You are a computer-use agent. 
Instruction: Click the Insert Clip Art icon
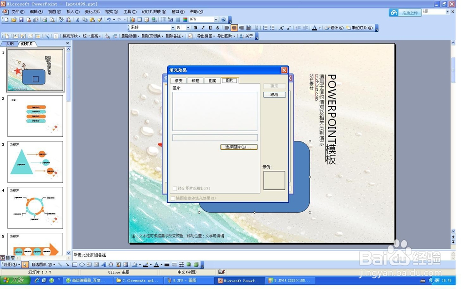tap(118, 265)
